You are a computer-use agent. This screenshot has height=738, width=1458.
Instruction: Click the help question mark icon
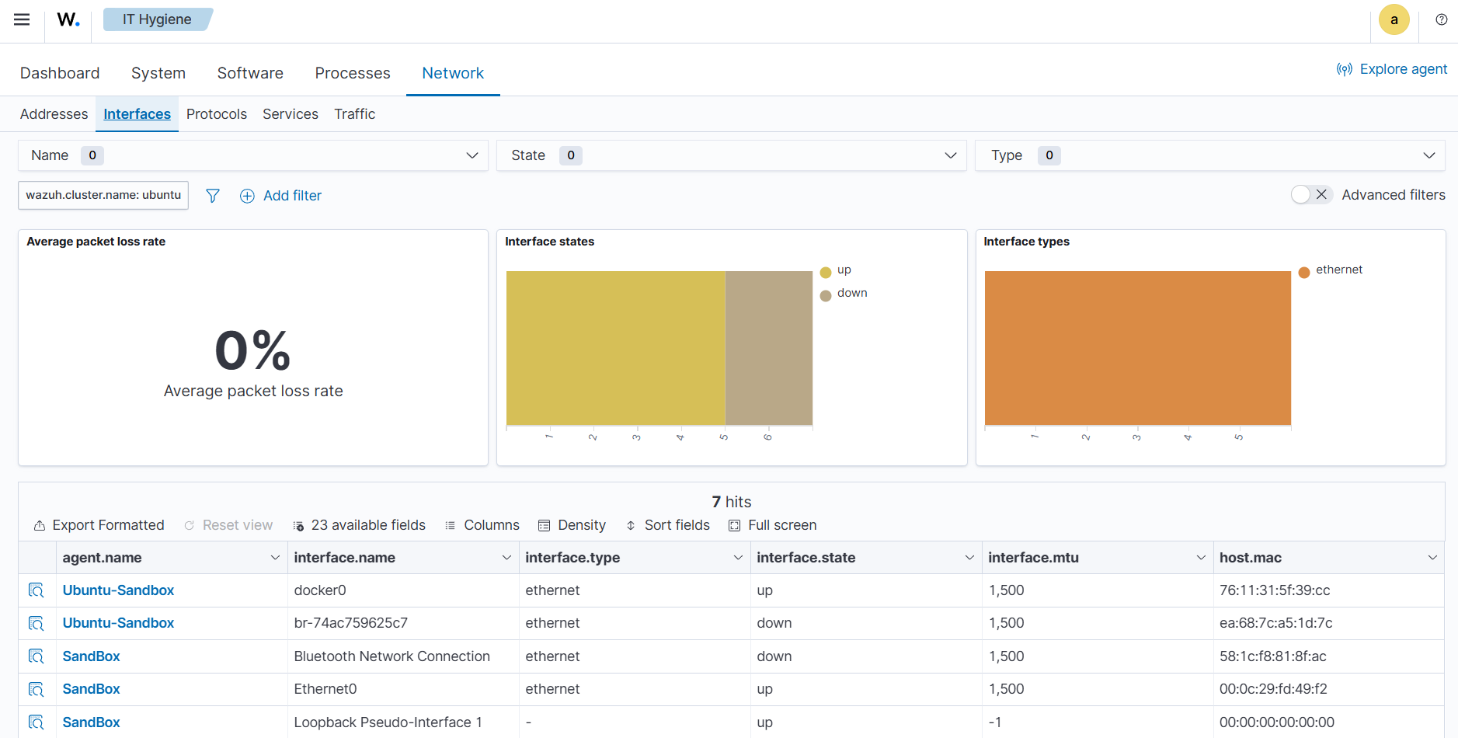click(1442, 19)
